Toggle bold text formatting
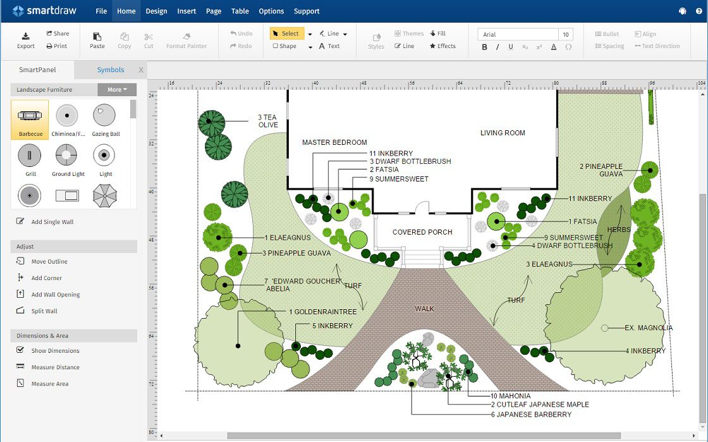This screenshot has height=442, width=708. [485, 47]
